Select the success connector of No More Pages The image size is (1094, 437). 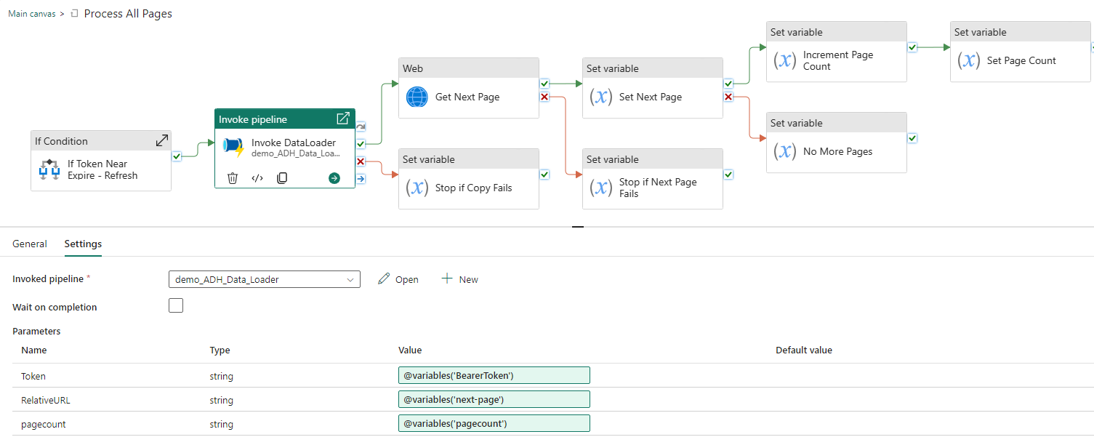pos(912,138)
